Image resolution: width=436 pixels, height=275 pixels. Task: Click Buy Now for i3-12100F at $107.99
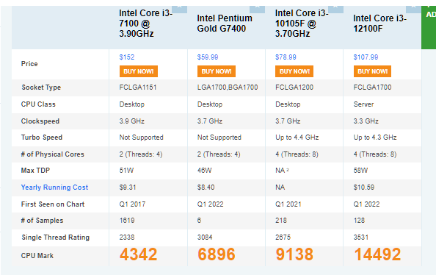point(372,71)
